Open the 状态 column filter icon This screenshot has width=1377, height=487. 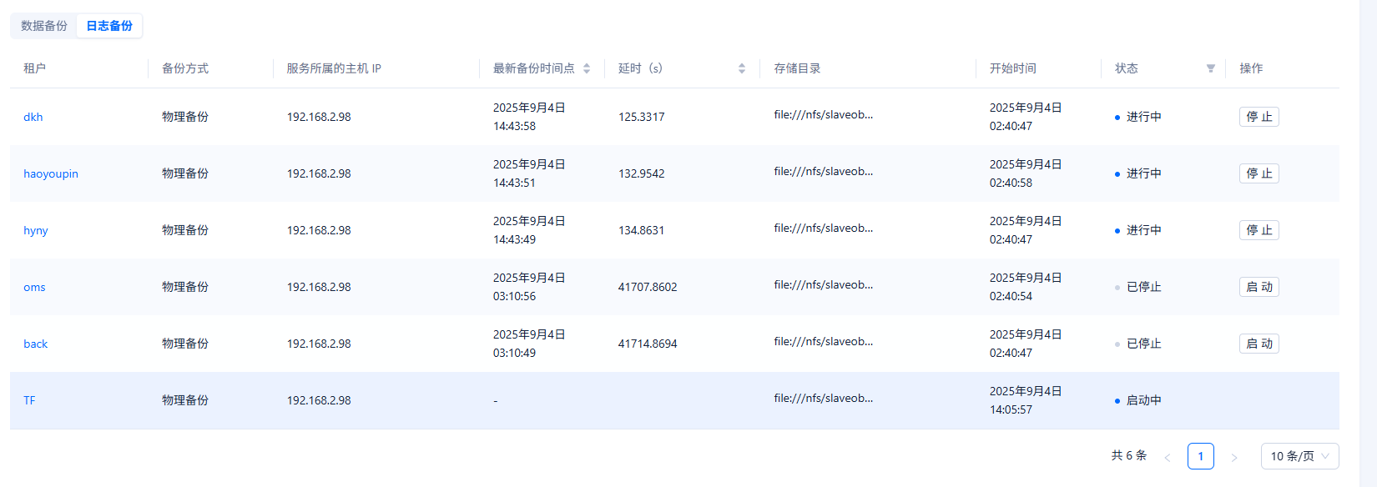click(x=1211, y=68)
